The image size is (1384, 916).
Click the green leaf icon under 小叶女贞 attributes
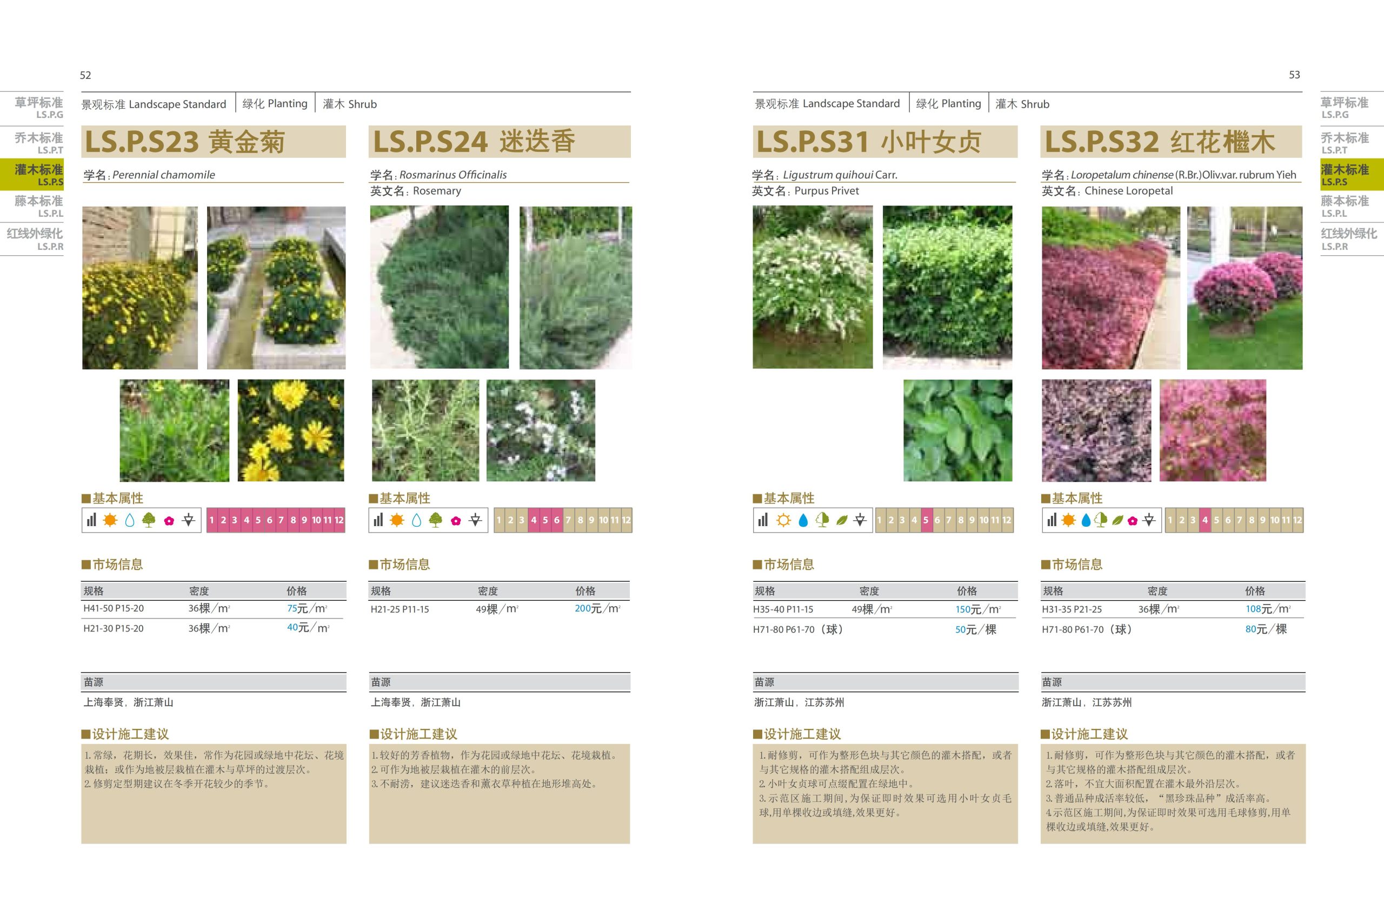click(x=842, y=520)
